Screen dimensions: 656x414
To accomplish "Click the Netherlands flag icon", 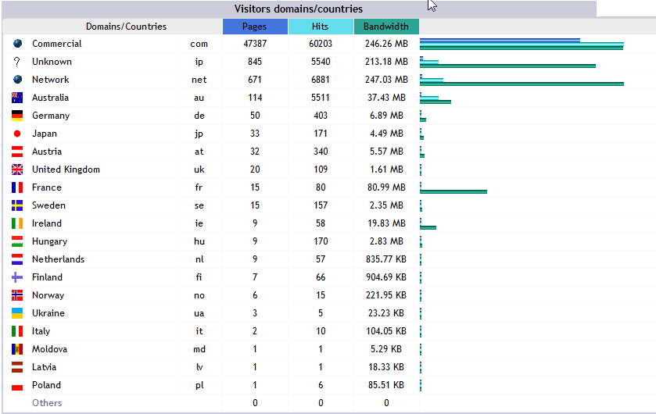I will [17, 259].
